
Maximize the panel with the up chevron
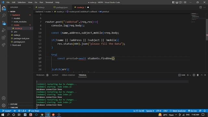[201, 75]
